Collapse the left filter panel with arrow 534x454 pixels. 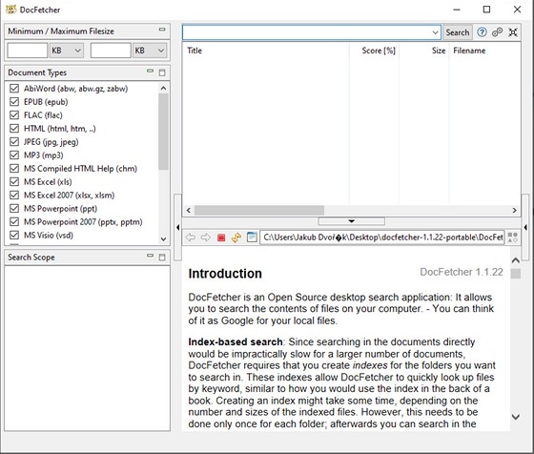[177, 227]
